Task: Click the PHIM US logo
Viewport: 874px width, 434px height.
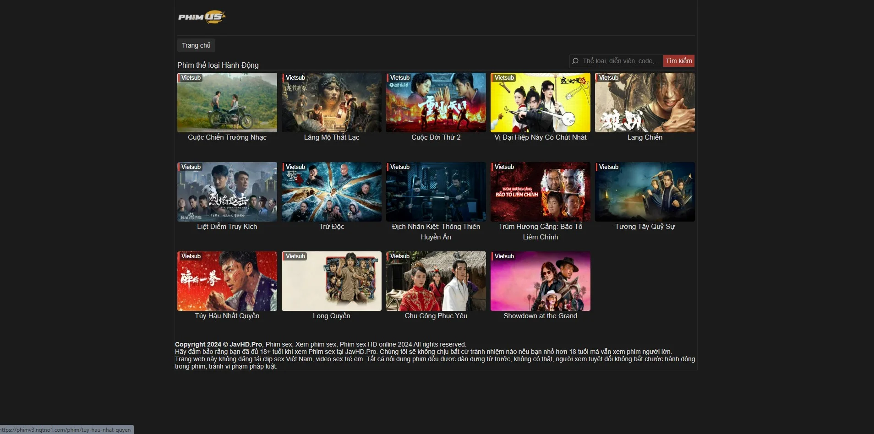Action: click(x=202, y=16)
